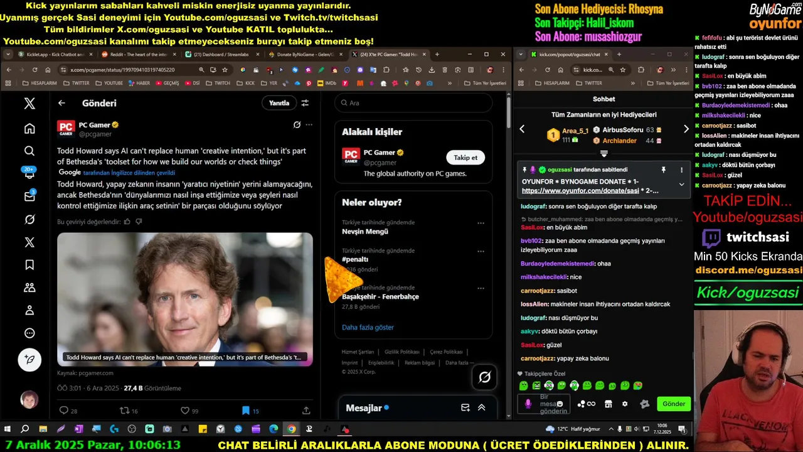
Task: Open the KICK bookmarks folder
Action: [245, 83]
